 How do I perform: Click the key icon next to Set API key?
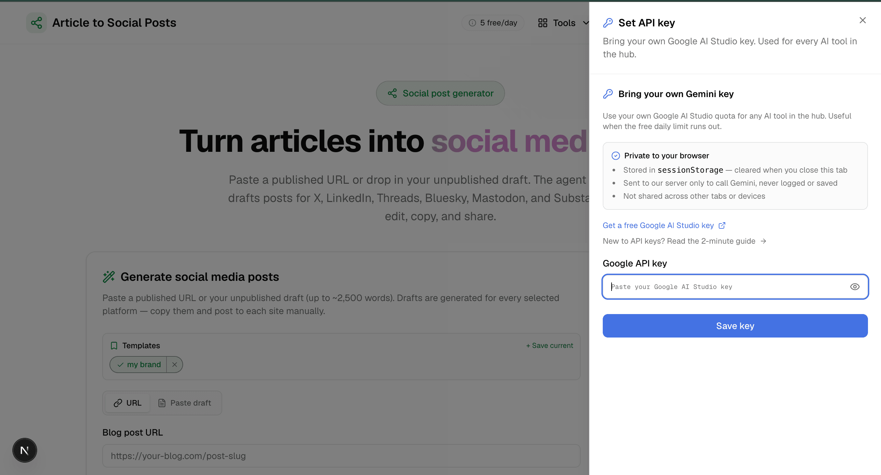click(x=608, y=23)
